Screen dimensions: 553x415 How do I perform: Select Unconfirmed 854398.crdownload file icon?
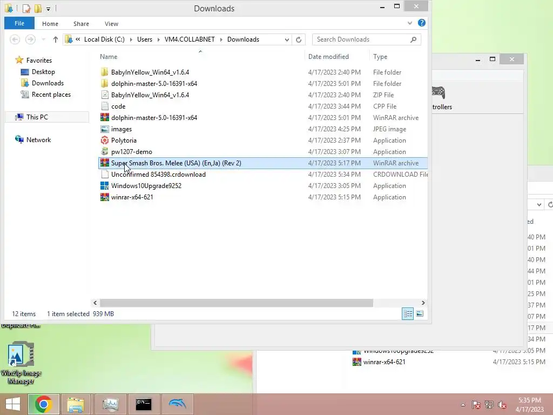[x=104, y=175]
